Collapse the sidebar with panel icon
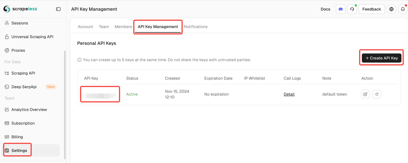Screen dimensions: 408x163 [58, 9]
